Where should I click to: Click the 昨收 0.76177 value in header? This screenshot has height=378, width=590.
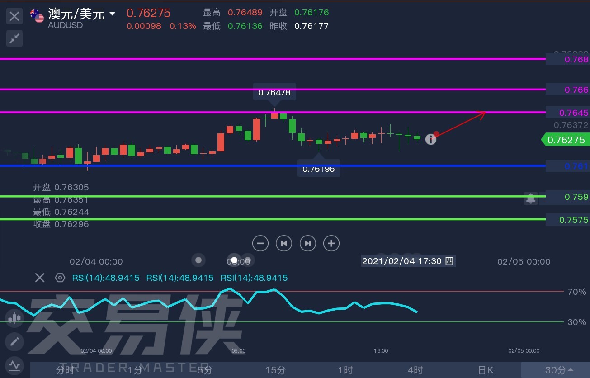point(311,26)
